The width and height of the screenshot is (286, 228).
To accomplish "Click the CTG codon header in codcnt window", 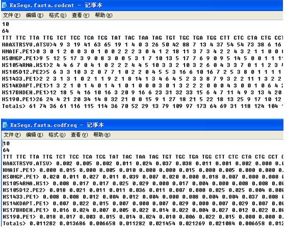I will pyautogui.click(x=266, y=38).
